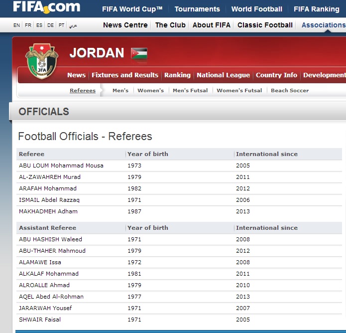Image resolution: width=346 pixels, height=333 pixels.
Task: Open the News Centre page
Action: [x=125, y=25]
